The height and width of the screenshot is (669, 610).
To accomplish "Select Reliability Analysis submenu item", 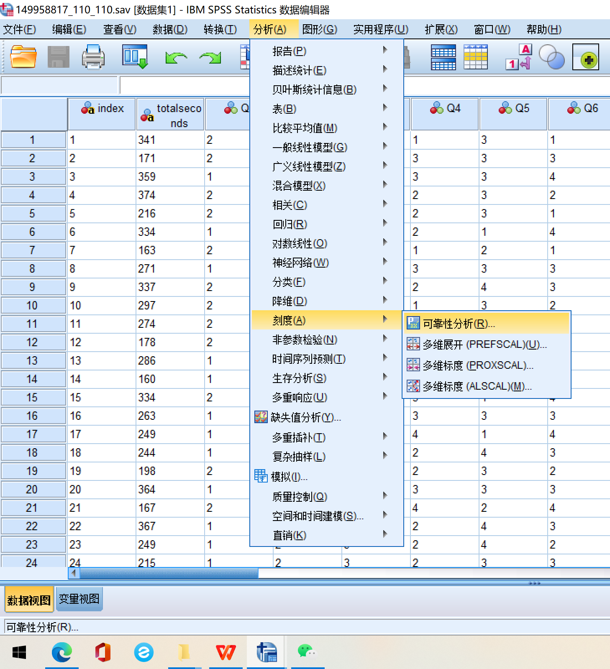I will tap(486, 324).
